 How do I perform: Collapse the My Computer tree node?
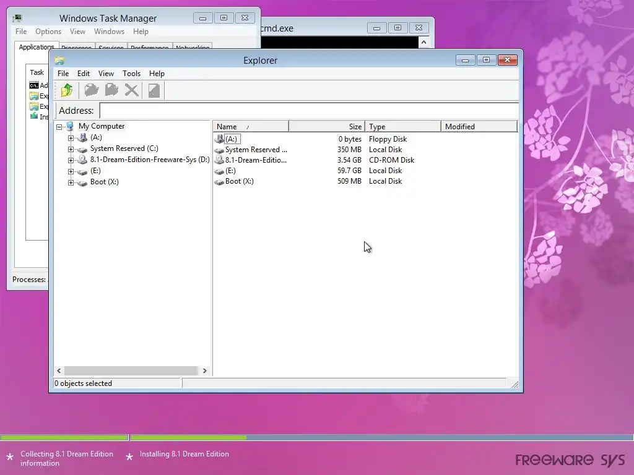59,127
